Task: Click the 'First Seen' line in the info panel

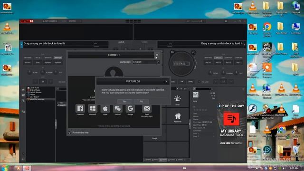Action: click(203, 122)
